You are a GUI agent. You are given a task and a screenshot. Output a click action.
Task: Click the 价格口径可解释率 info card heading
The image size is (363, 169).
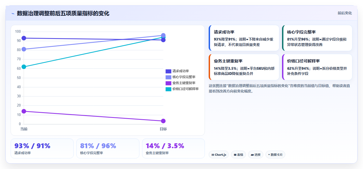pyautogui.click(x=303, y=61)
